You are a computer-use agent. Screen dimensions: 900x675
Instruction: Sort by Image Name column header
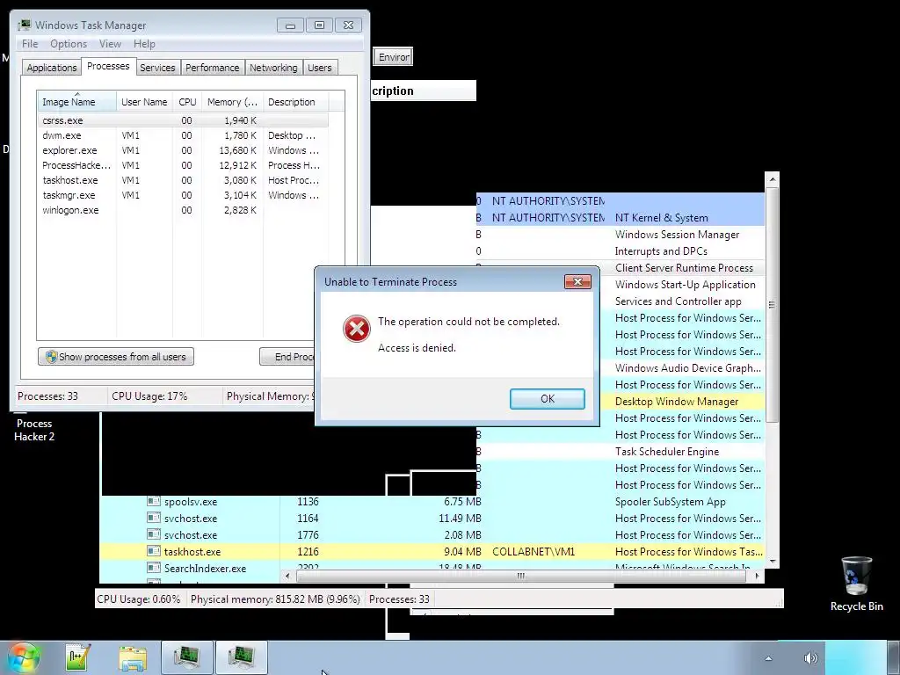coord(77,102)
